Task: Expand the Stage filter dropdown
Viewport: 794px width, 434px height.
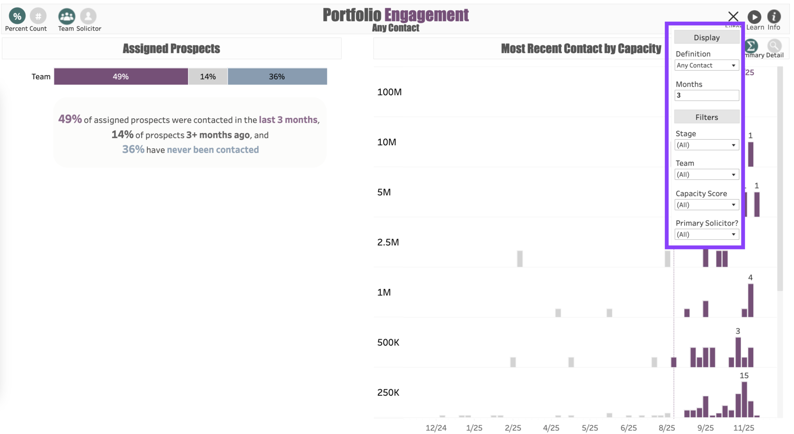Action: (x=706, y=145)
